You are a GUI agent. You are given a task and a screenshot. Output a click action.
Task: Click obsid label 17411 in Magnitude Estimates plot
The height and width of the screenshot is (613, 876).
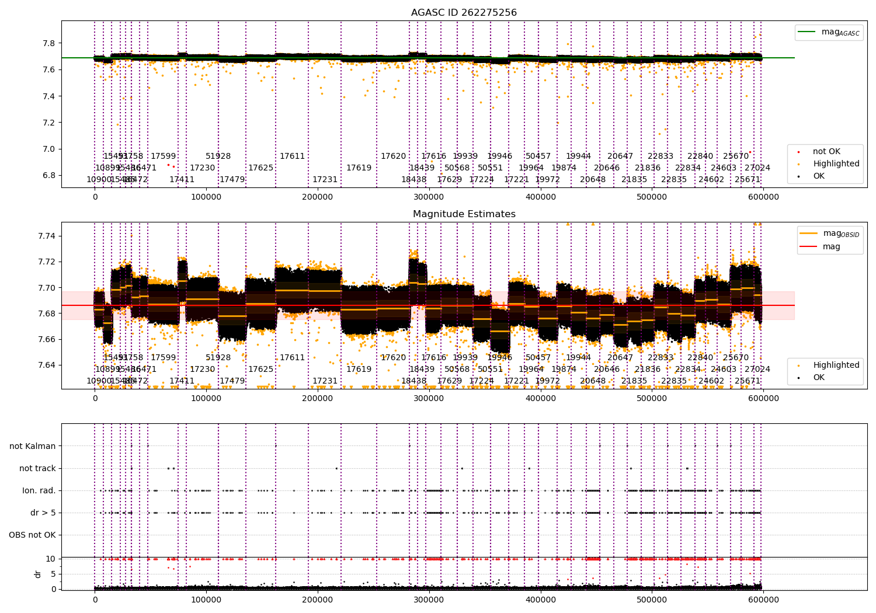[182, 381]
